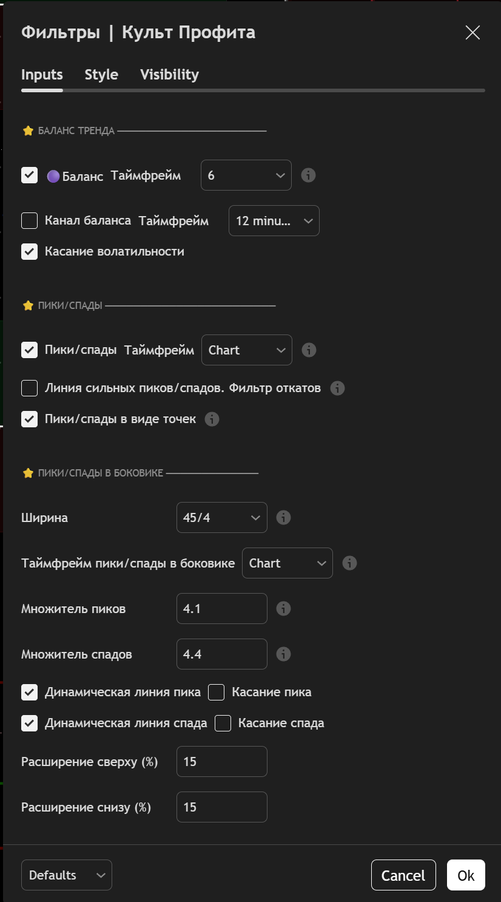Tick the Касание пика checkbox
This screenshot has height=902, width=501.
[217, 692]
